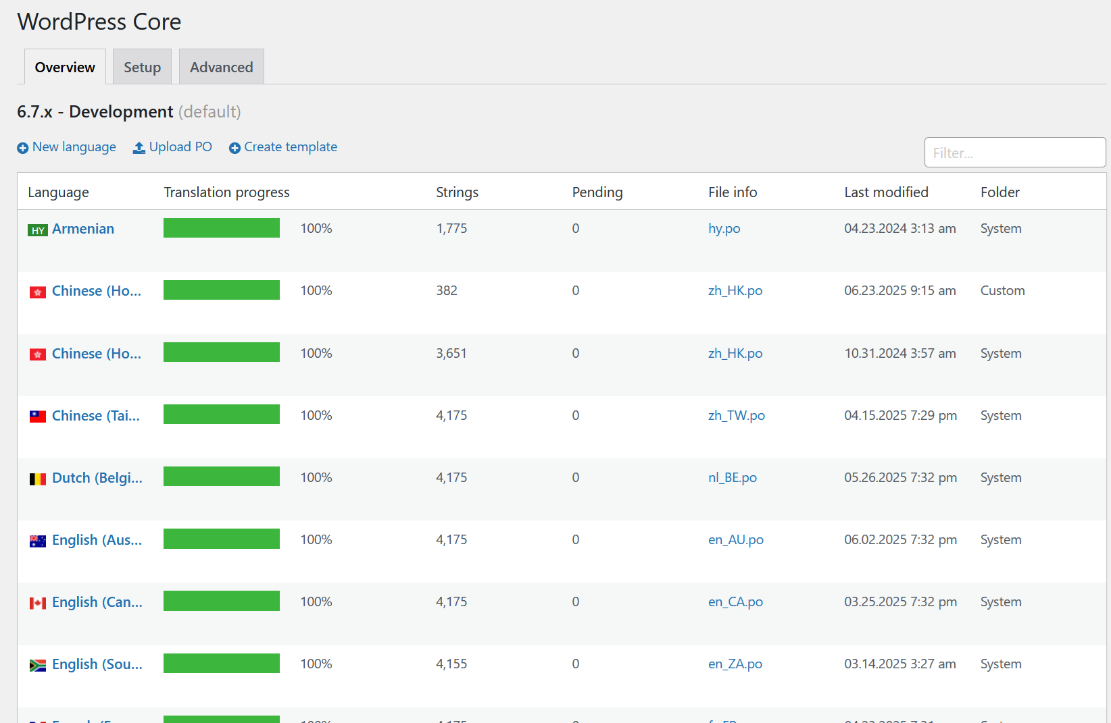Sort by the Language column header
Screen dimensions: 1111x723
(x=58, y=192)
